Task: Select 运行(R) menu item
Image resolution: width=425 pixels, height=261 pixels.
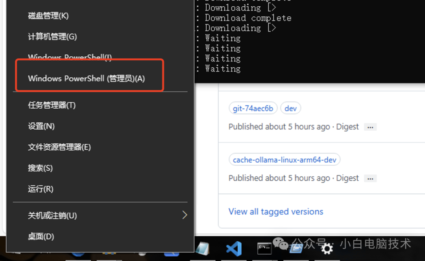Action: click(100, 189)
